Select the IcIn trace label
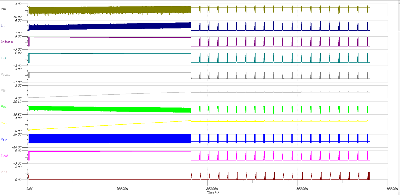Image resolution: width=400 pixels, height=195 pixels. click(4, 9)
